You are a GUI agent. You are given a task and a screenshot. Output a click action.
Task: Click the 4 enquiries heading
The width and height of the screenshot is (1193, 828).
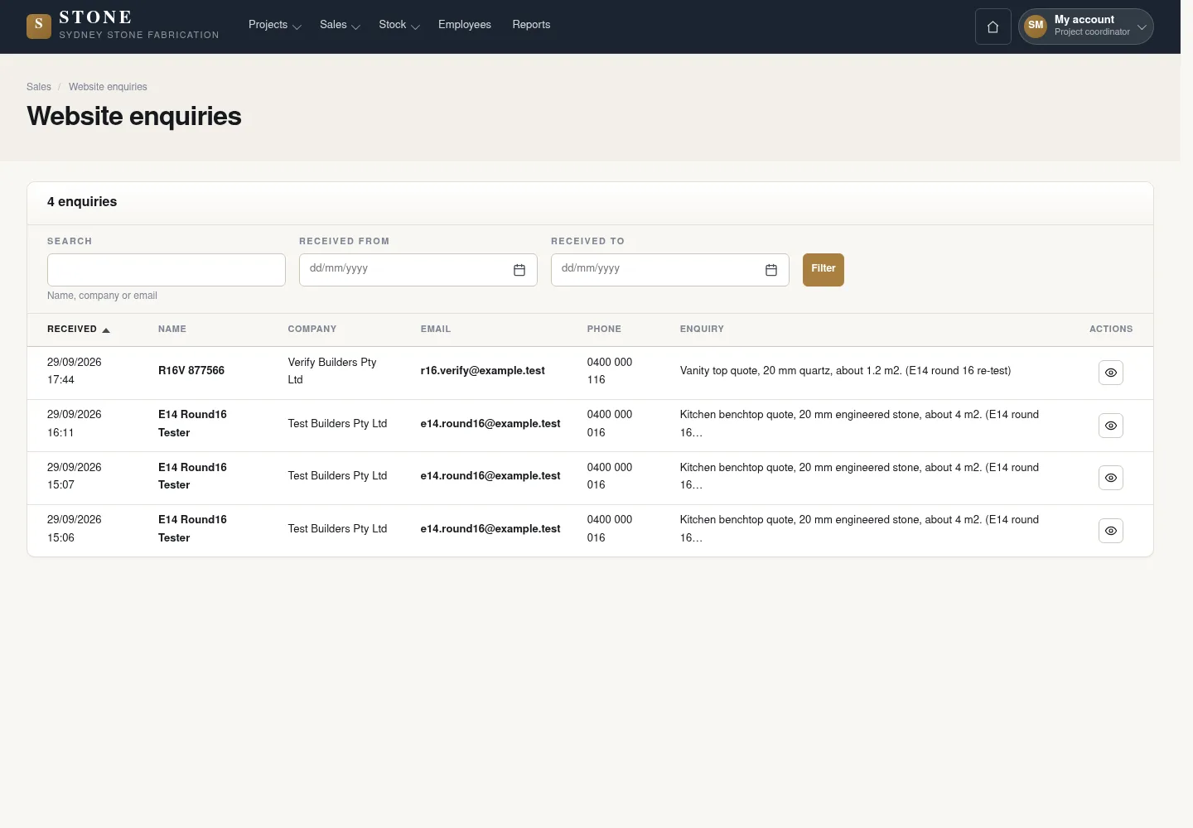[x=82, y=202]
